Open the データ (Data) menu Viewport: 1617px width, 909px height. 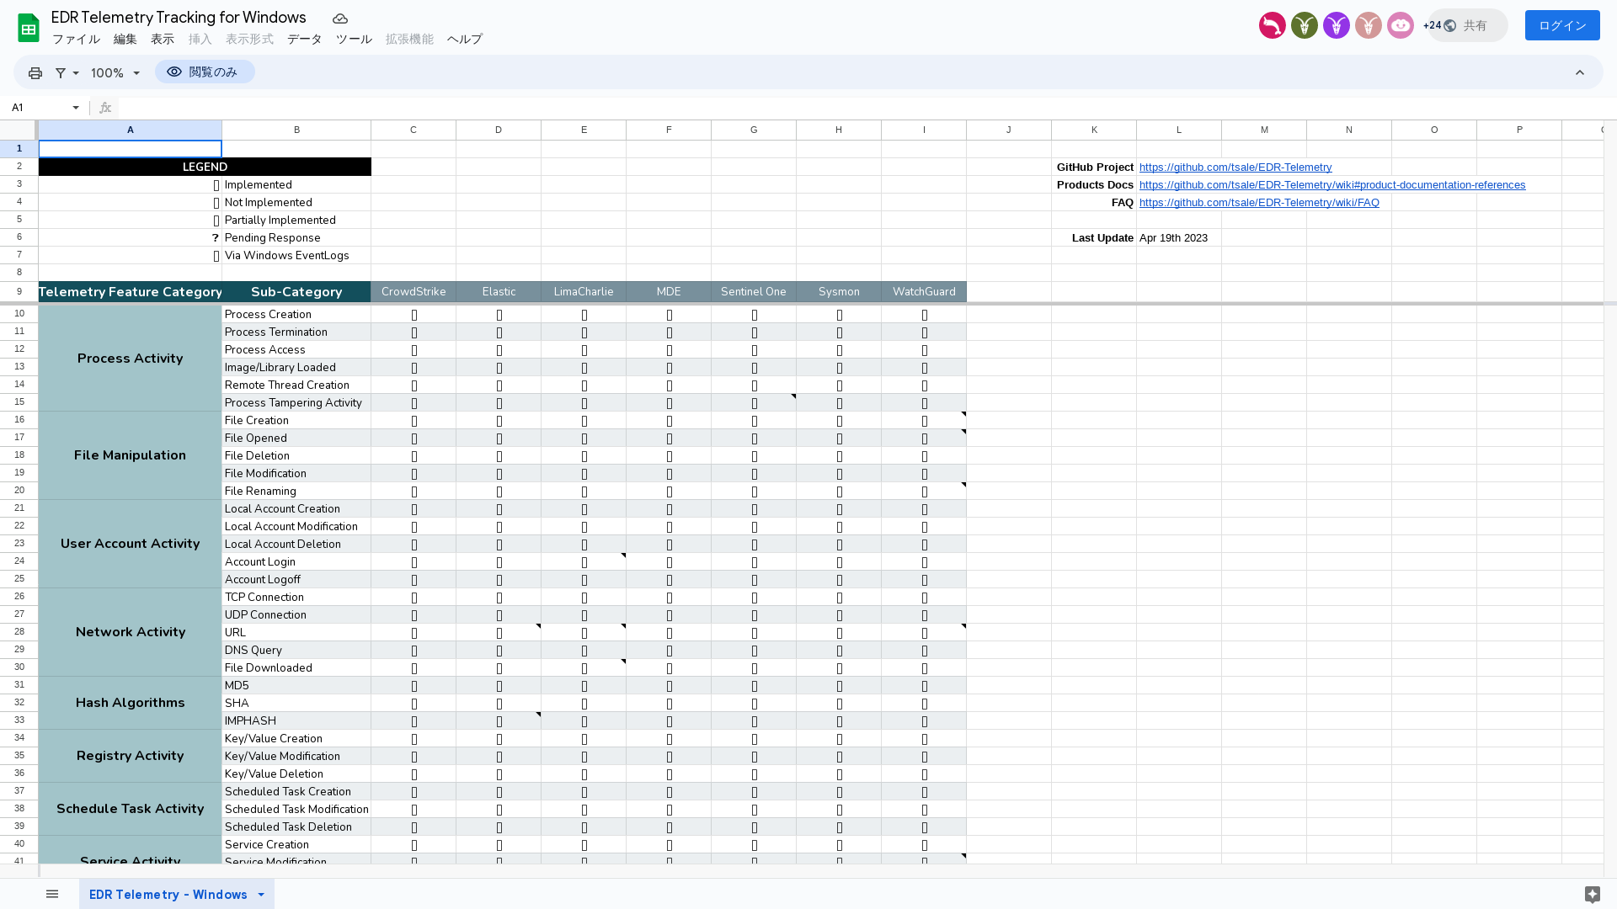[304, 40]
